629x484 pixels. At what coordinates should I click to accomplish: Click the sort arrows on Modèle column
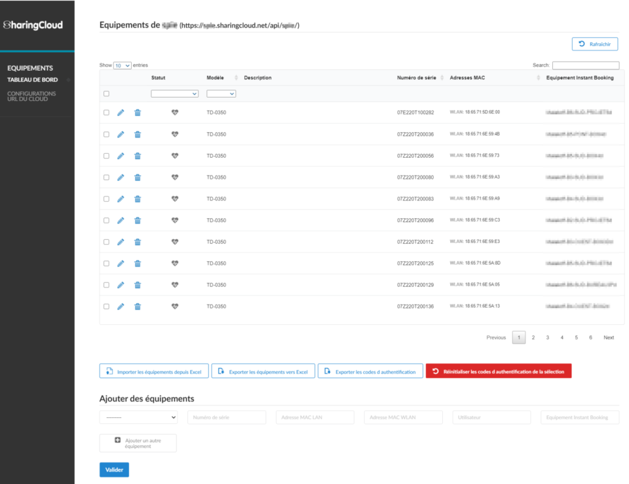pyautogui.click(x=236, y=78)
